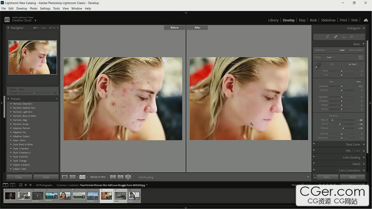Toggle Color Grading panel switch

pyautogui.click(x=314, y=157)
